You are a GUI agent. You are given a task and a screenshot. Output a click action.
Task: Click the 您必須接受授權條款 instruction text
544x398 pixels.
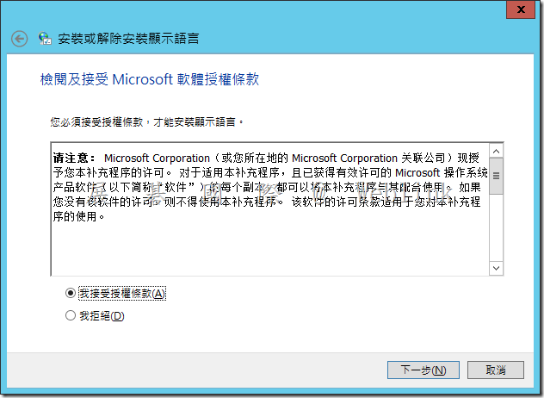pos(96,122)
